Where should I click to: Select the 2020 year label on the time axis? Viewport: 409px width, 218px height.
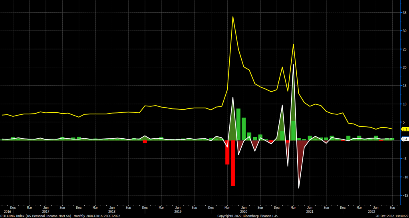click(243, 212)
